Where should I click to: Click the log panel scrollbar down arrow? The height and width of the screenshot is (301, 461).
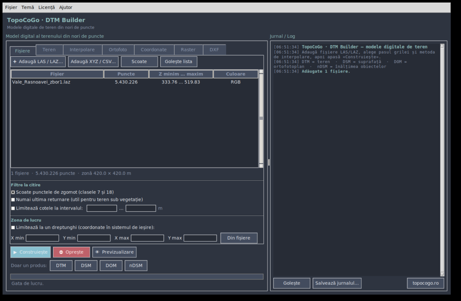point(442,274)
